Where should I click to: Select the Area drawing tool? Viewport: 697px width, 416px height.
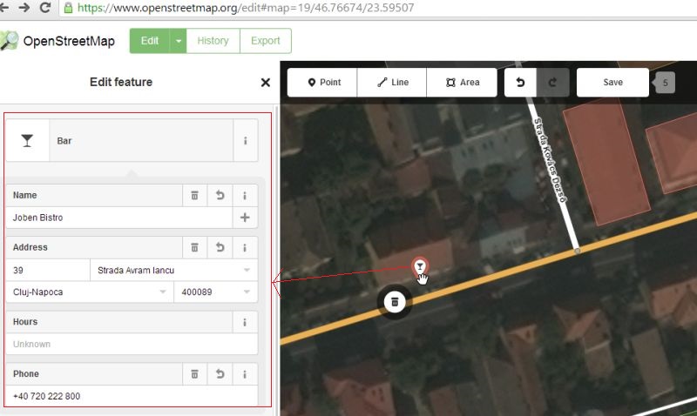(462, 82)
